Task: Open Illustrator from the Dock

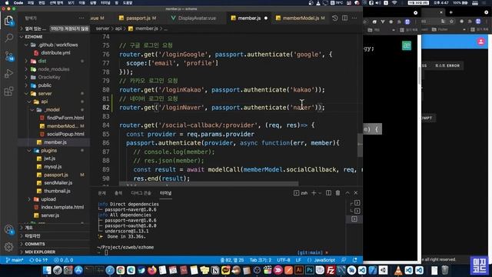Action: (x=299, y=270)
